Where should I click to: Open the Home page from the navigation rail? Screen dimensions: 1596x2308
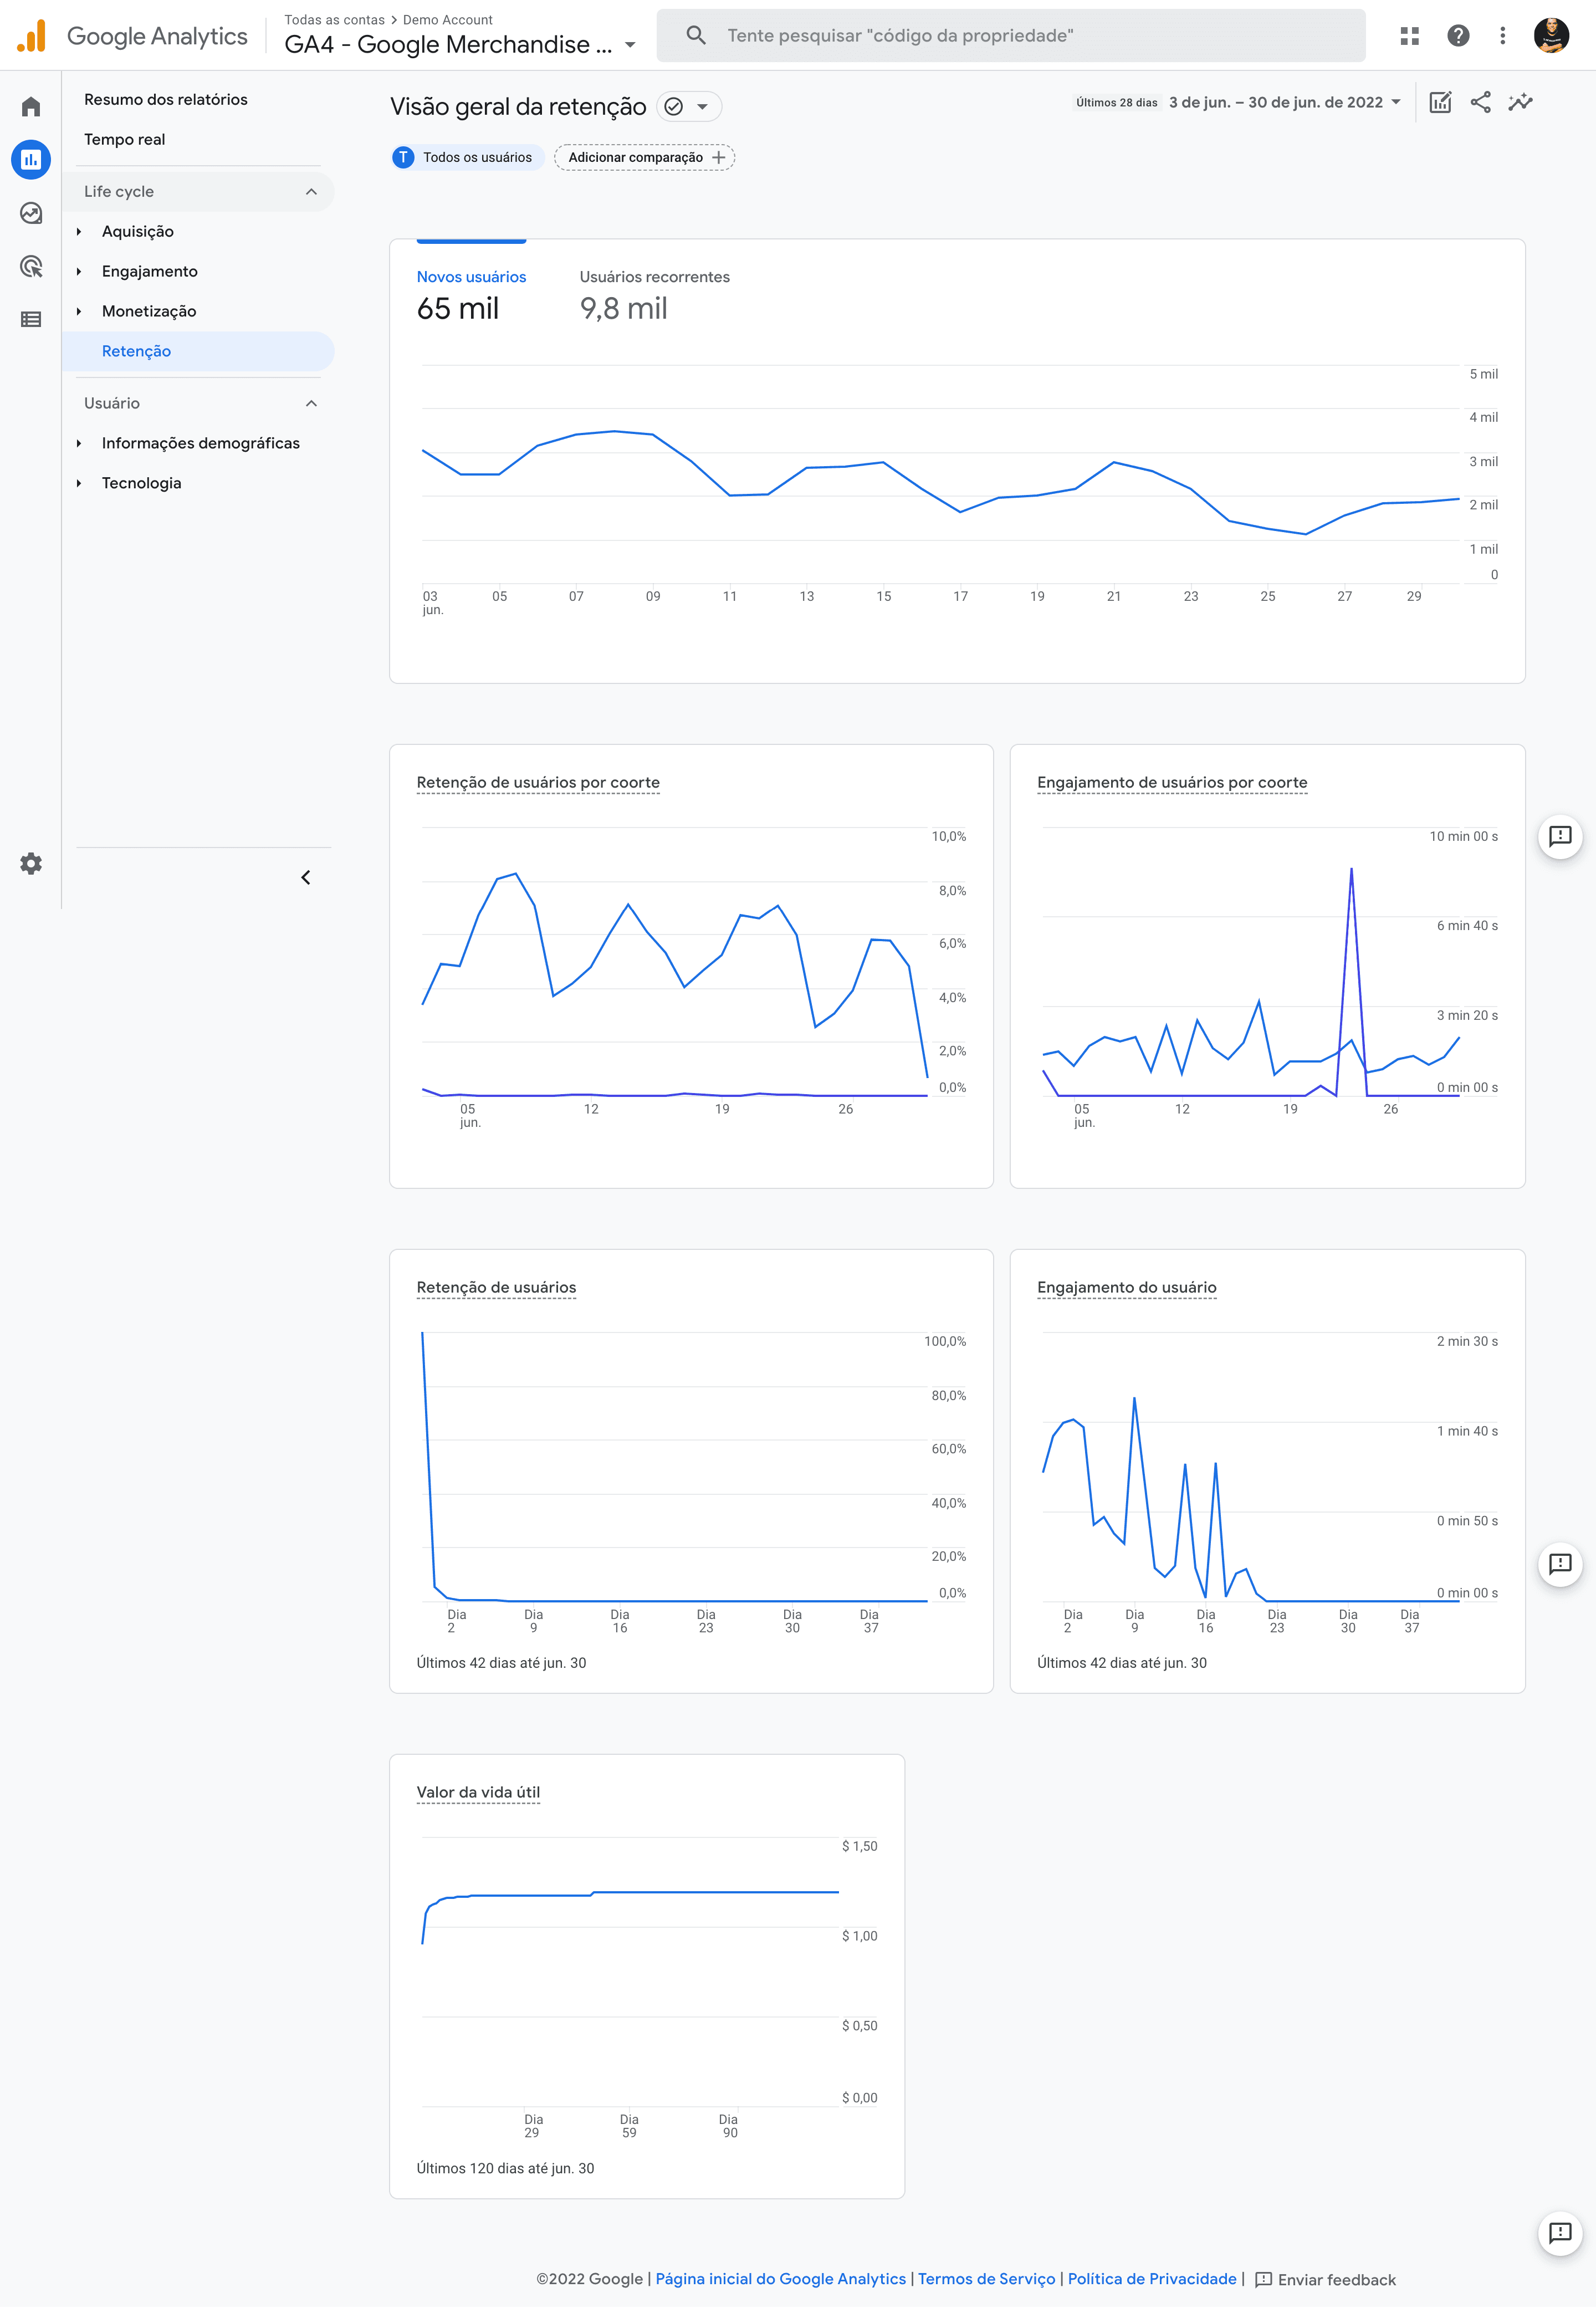coord(30,105)
